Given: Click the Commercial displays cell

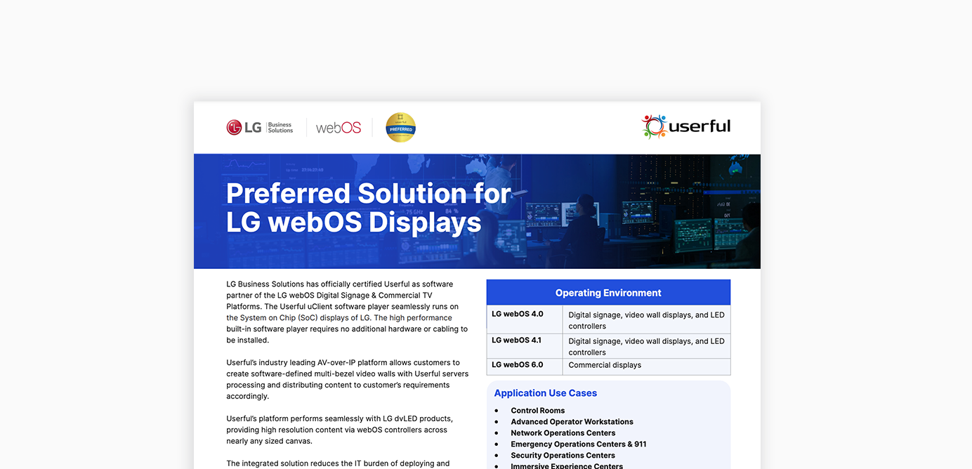Looking at the screenshot, I should pyautogui.click(x=605, y=365).
